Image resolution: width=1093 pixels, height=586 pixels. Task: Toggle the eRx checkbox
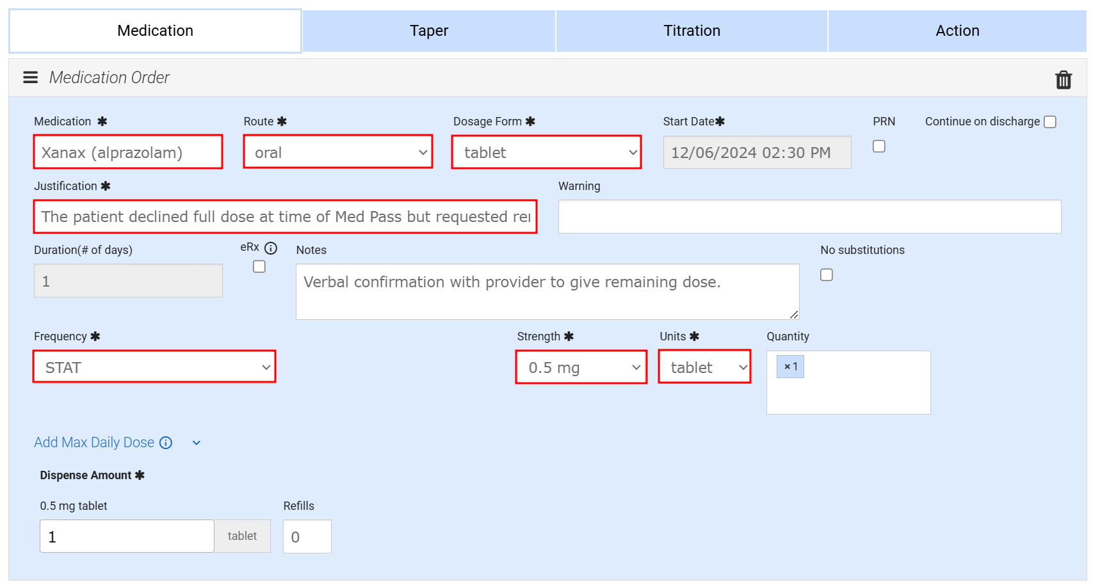click(x=259, y=267)
